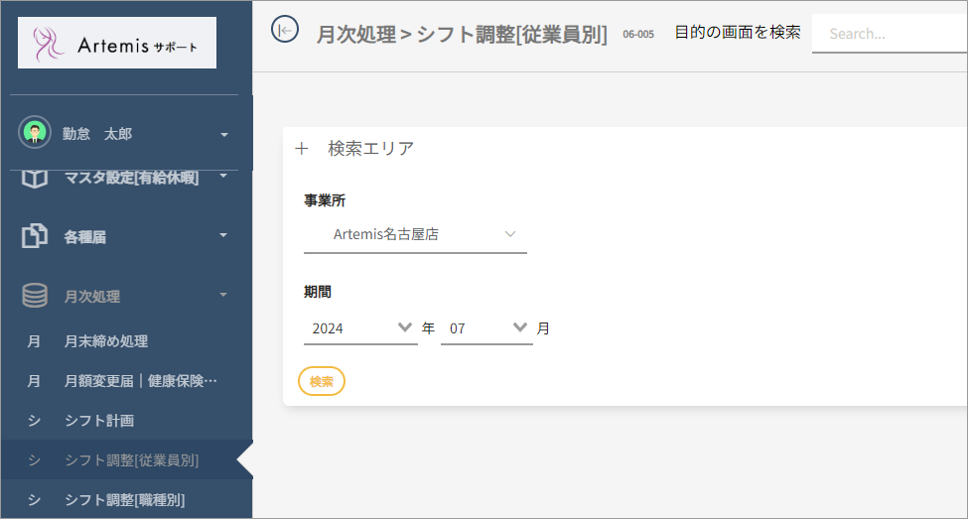
Task: Expand the 勤怠 太郎 user menu
Action: [223, 134]
